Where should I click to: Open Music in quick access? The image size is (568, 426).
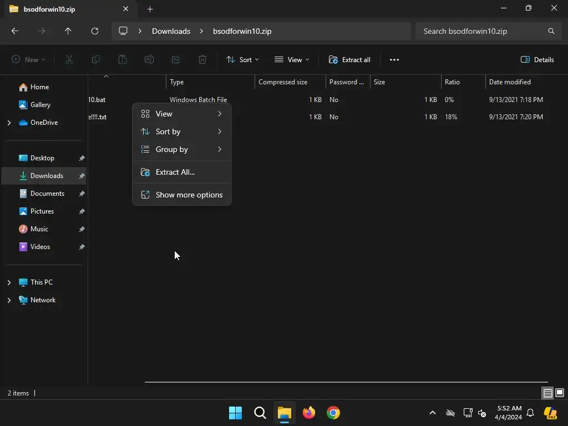39,229
